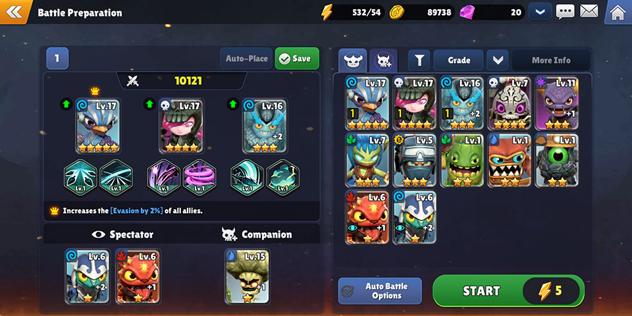Switch to the companion skull-plus tab

(x=383, y=61)
